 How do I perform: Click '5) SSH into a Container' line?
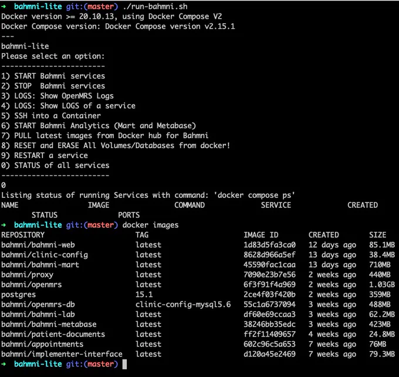[51, 116]
